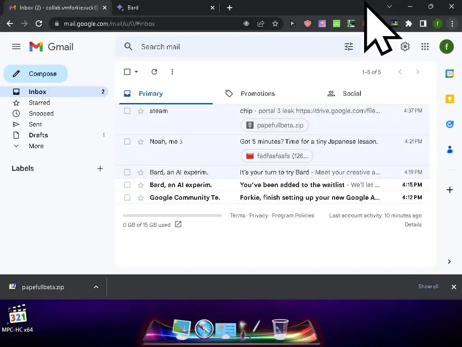The width and height of the screenshot is (462, 347).
Task: Expand papefullbeta.zip download options arrow
Action: [96, 287]
